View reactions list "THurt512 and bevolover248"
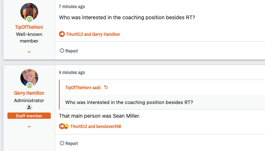 coord(96,126)
